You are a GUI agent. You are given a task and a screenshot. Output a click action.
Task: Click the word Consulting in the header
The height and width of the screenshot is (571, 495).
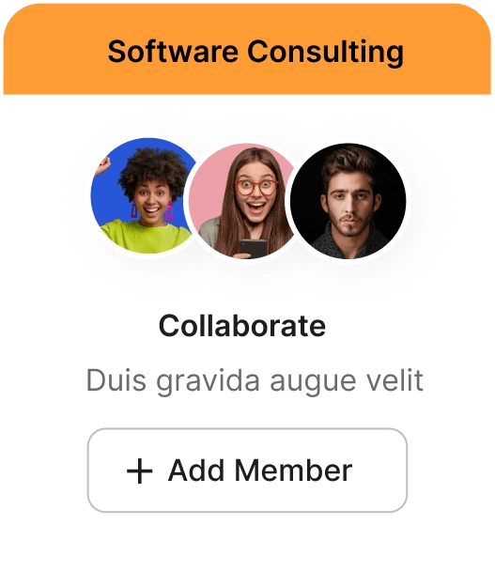(x=326, y=54)
